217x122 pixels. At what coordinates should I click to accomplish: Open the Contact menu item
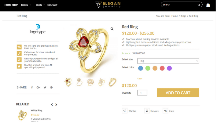point(52,5)
